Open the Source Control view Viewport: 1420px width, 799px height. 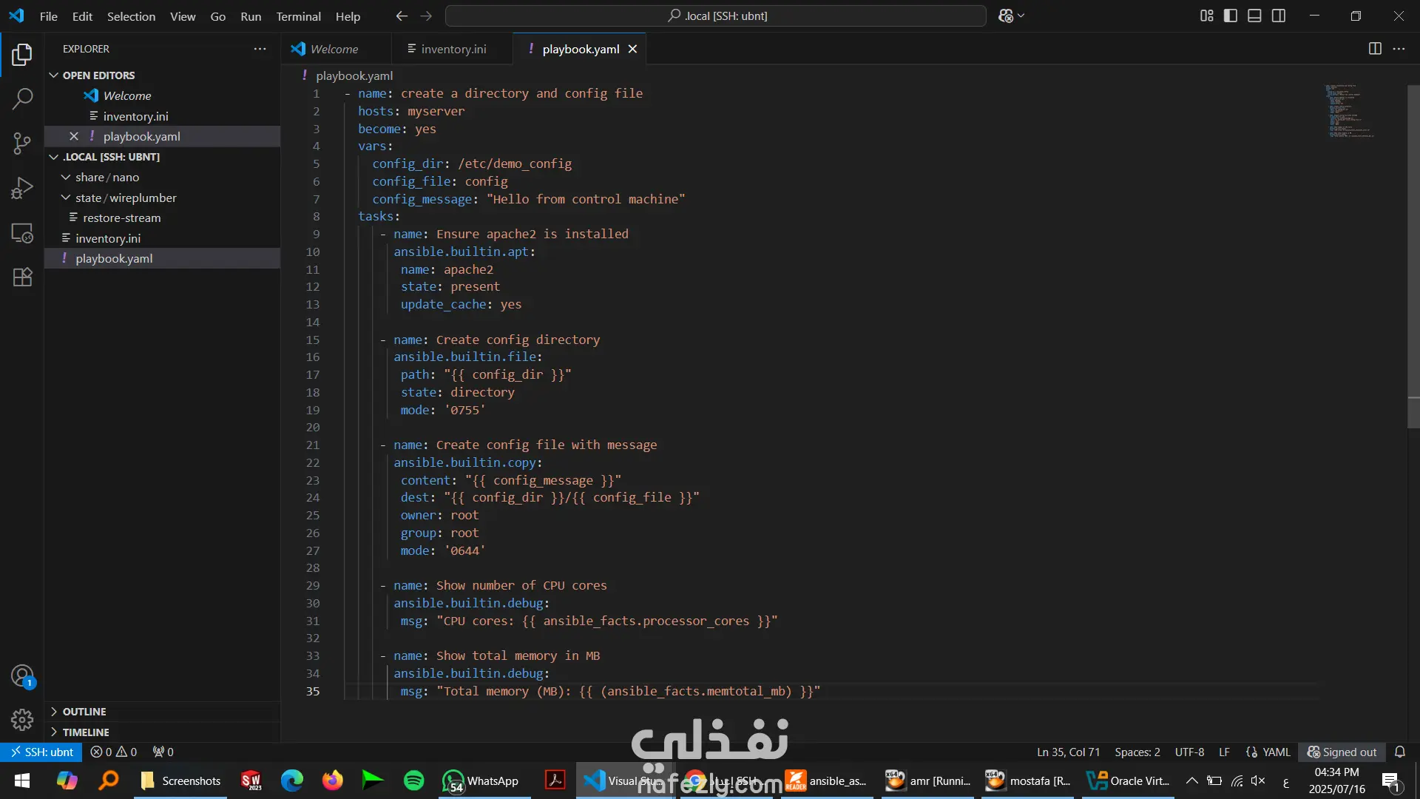pos(22,143)
